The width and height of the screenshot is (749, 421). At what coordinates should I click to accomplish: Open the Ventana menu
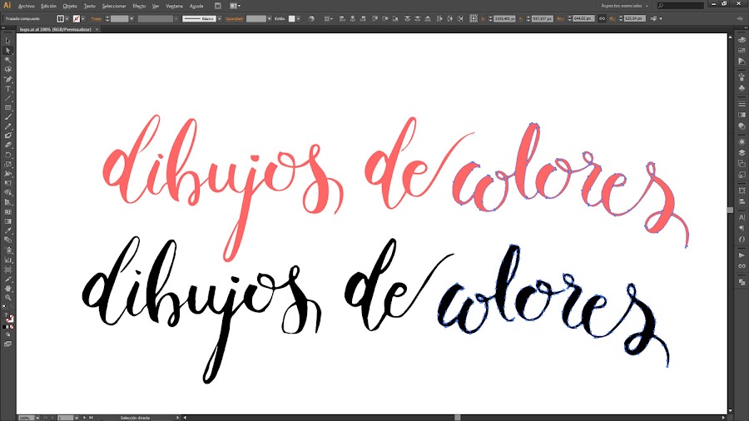click(x=175, y=6)
